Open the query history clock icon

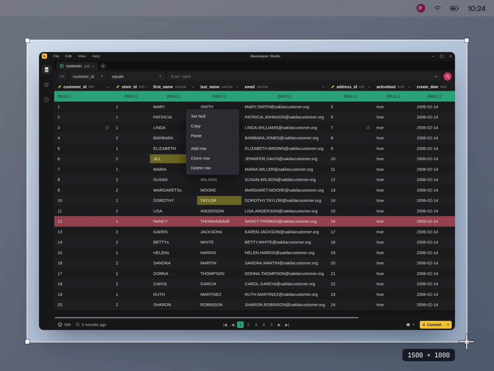click(x=46, y=100)
